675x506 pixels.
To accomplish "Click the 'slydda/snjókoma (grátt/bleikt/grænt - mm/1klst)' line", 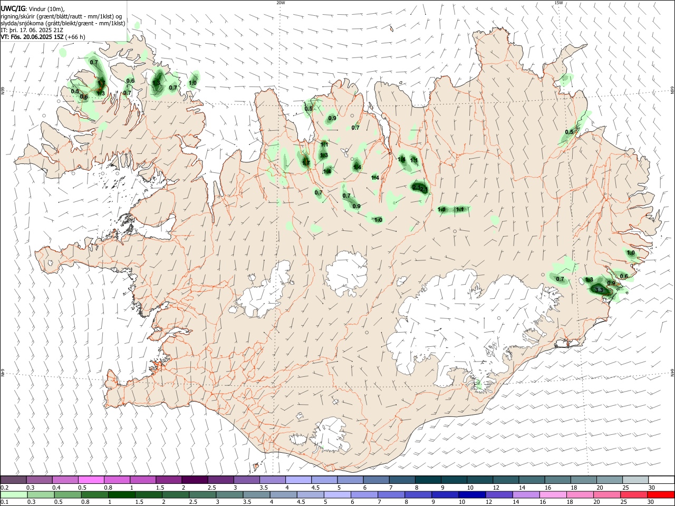I will click(x=63, y=23).
